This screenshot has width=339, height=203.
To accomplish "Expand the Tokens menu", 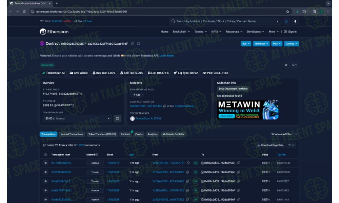I will pos(201,32).
